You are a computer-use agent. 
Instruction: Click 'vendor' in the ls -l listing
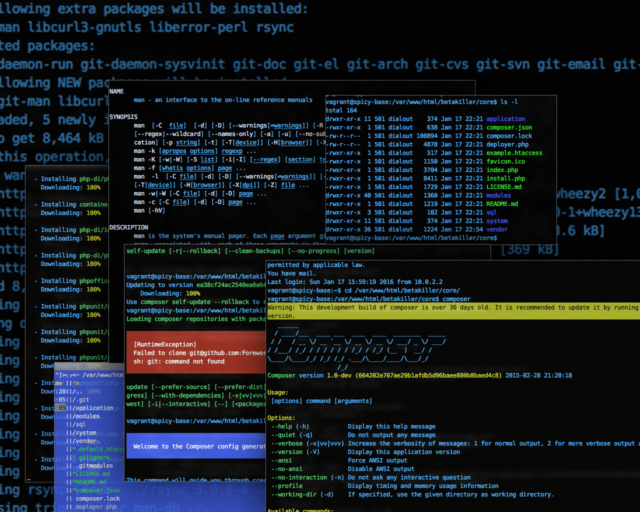pyautogui.click(x=497, y=229)
